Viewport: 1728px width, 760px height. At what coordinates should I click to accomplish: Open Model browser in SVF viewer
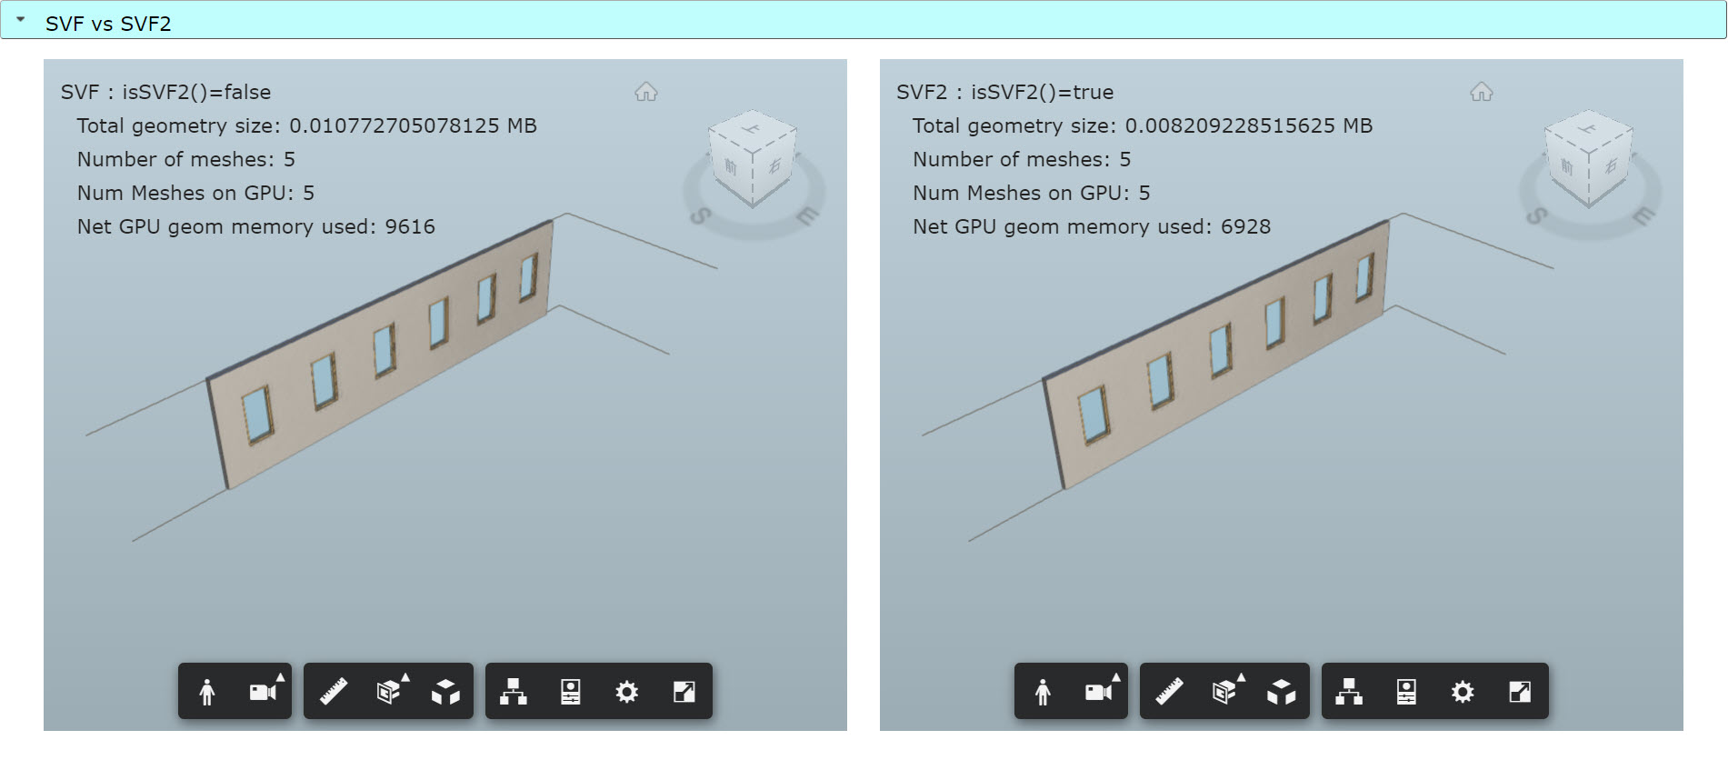coord(514,692)
